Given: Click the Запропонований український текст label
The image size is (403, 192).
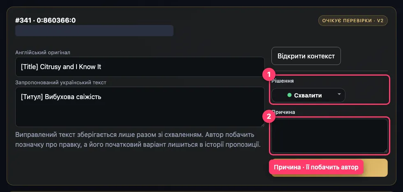Looking at the screenshot, I should [61, 83].
